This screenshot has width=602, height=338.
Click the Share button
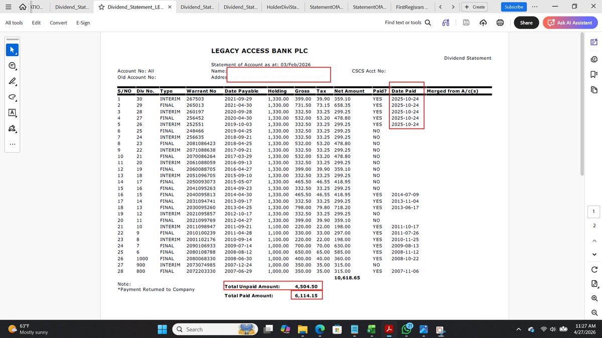tap(526, 23)
